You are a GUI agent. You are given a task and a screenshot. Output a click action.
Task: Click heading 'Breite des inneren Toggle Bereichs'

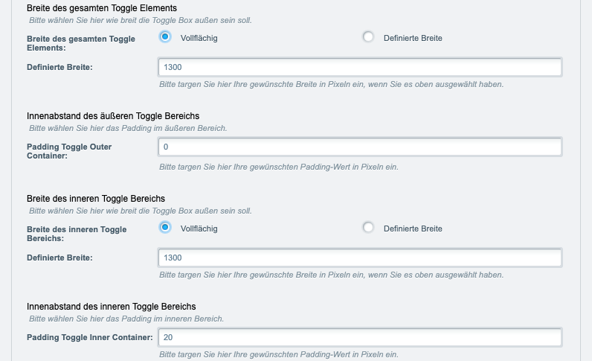click(x=96, y=199)
